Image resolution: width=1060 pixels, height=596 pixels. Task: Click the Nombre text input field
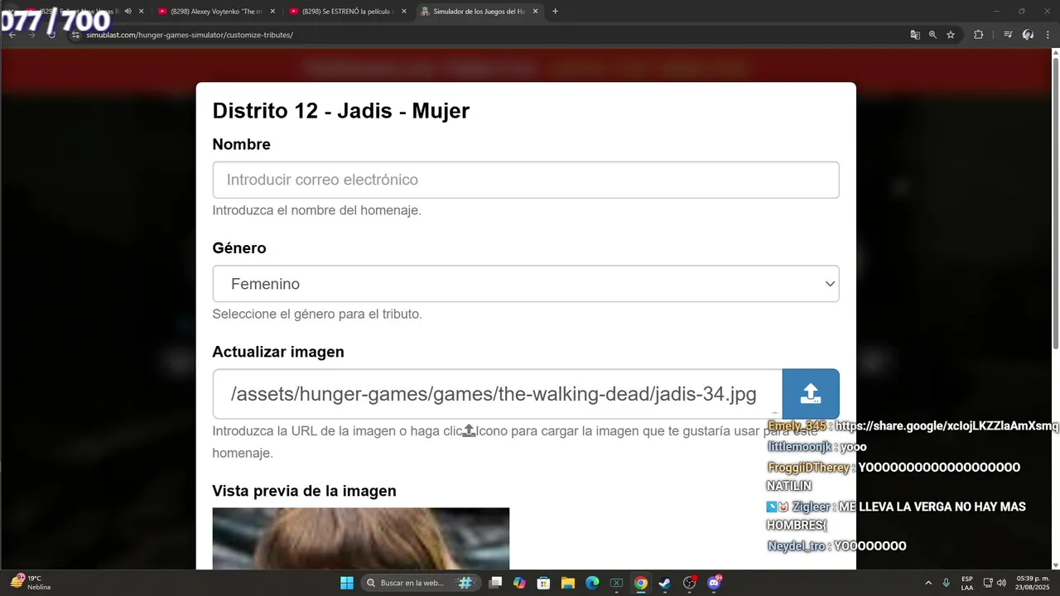pyautogui.click(x=526, y=180)
